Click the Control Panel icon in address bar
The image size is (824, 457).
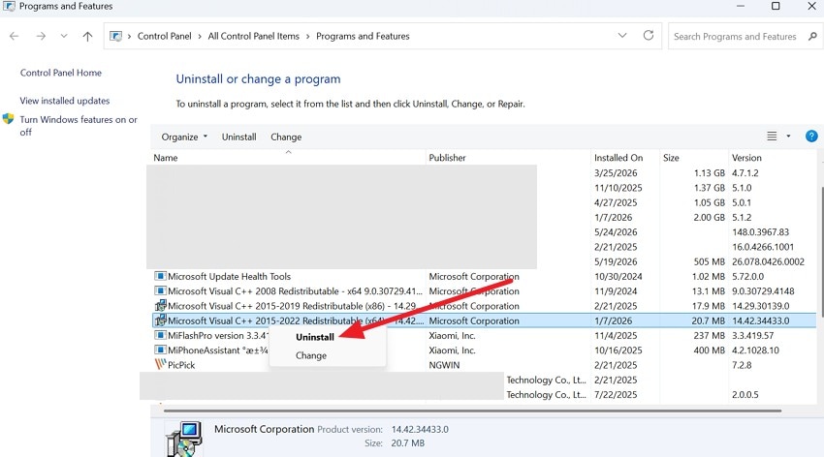point(115,36)
